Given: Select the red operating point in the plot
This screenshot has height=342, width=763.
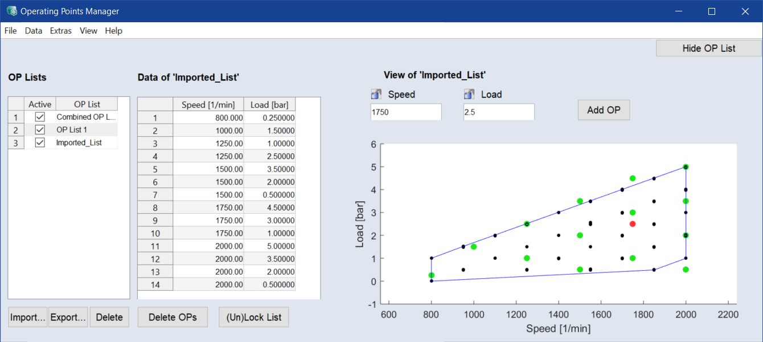Looking at the screenshot, I should (x=633, y=224).
